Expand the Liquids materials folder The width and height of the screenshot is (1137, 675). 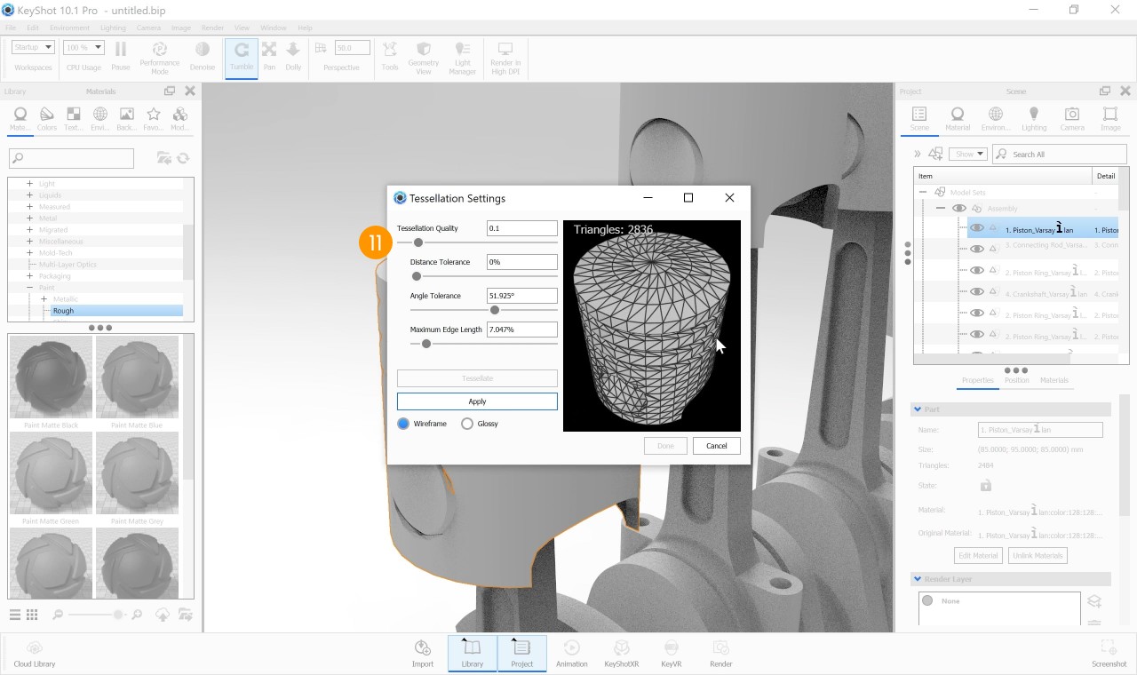pos(29,195)
